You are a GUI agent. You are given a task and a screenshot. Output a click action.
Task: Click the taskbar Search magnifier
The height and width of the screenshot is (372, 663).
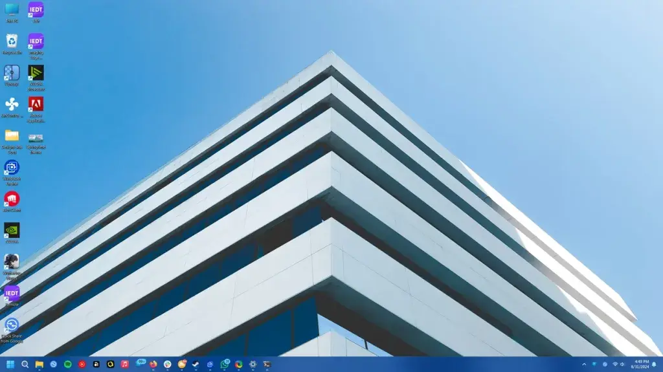coord(25,364)
